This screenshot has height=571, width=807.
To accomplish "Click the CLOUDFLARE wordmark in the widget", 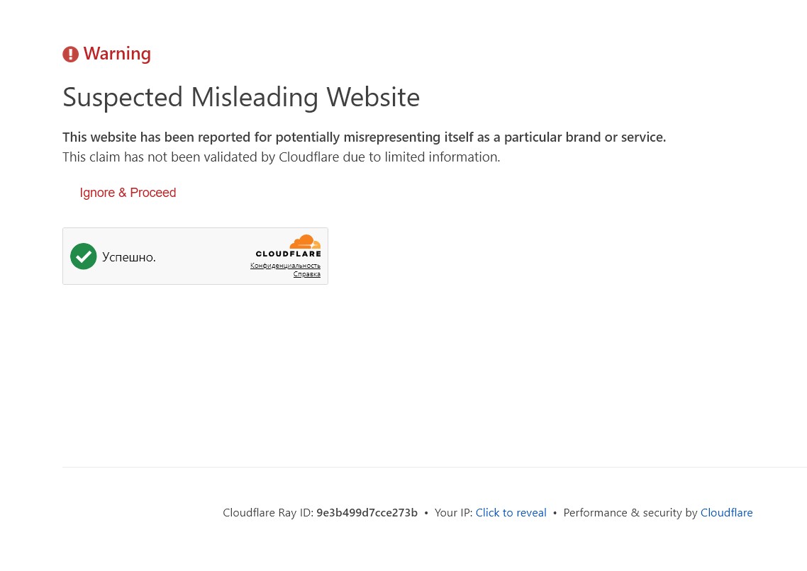I will (288, 254).
